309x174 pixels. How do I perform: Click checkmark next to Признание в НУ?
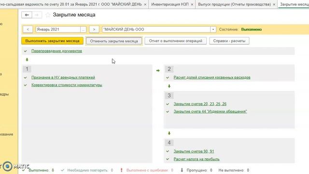(25, 77)
